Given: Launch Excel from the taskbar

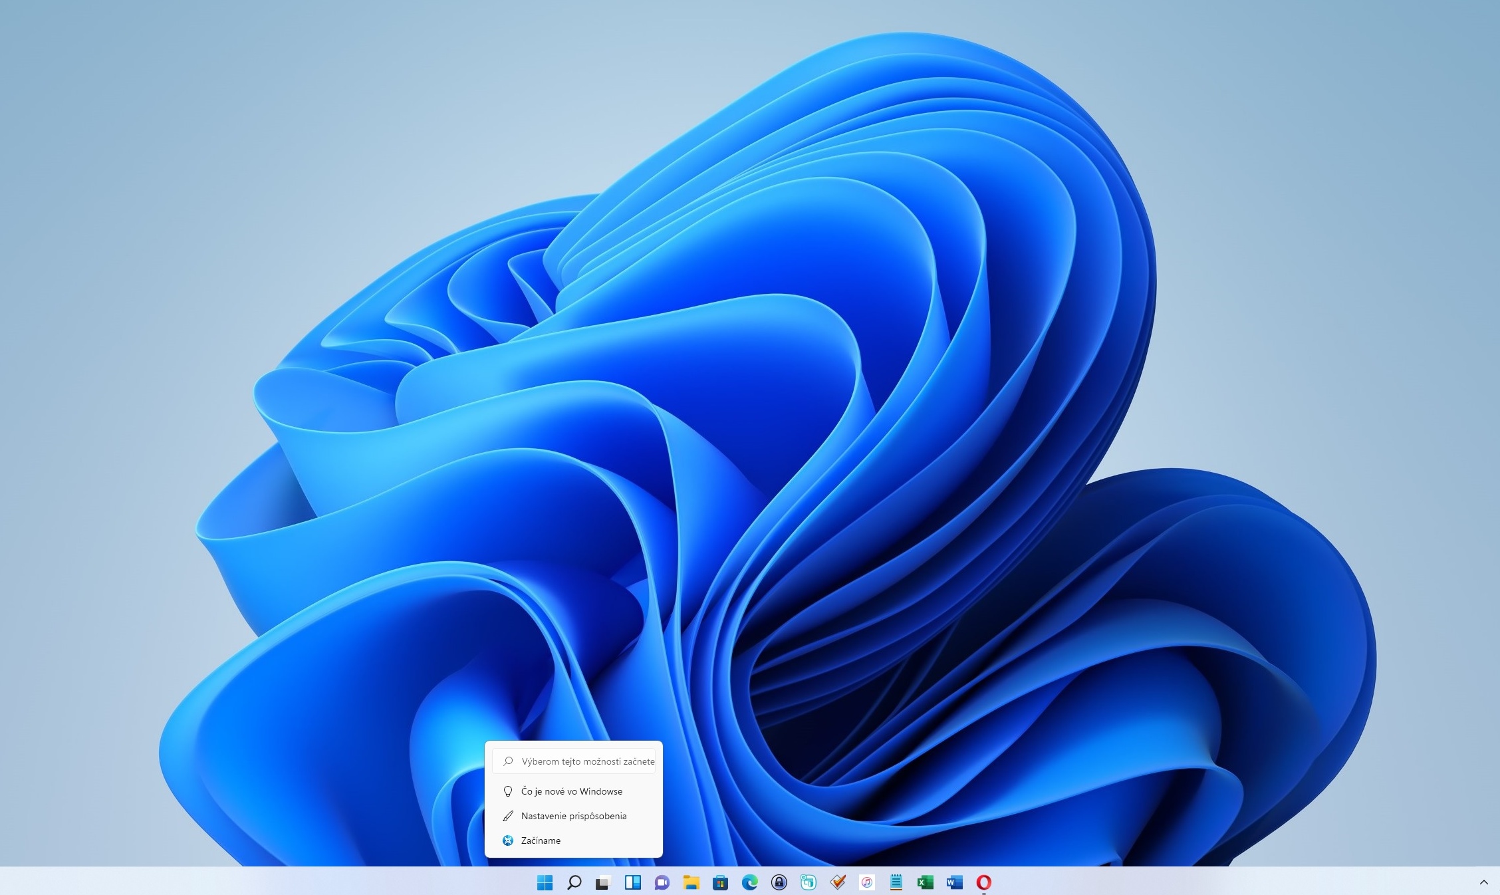Looking at the screenshot, I should point(925,882).
